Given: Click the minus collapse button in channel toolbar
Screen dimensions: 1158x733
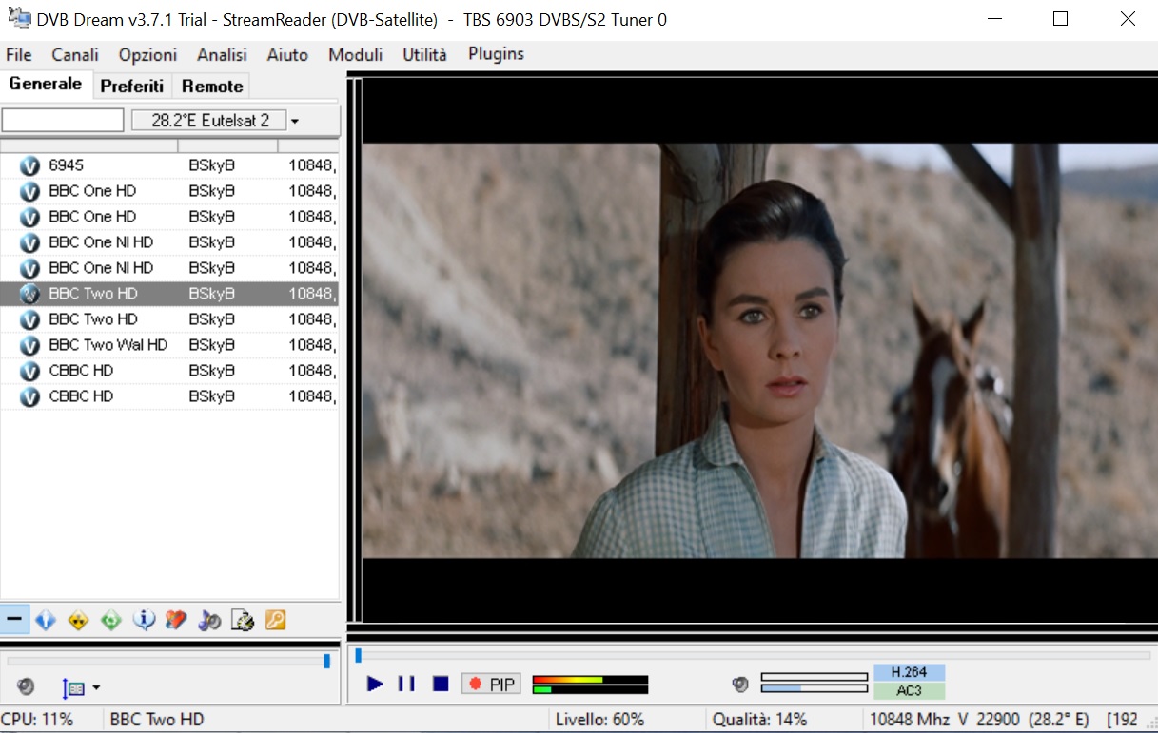Looking at the screenshot, I should [14, 620].
